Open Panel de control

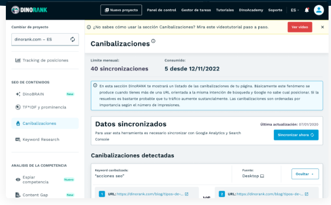162,10
